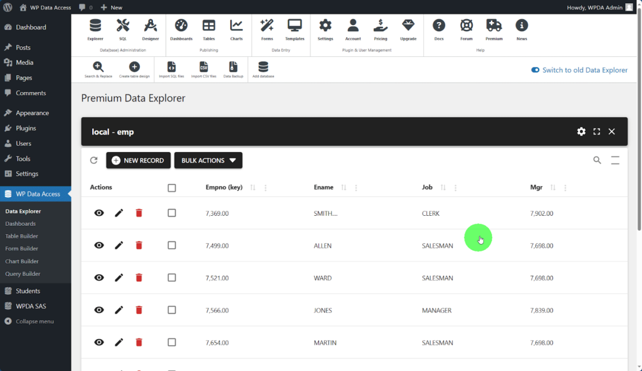Click the Dashboards gauge icon
Viewport: 642px width, 371px height.
[x=181, y=26]
